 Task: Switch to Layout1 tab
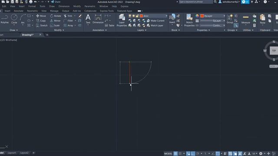12,153
